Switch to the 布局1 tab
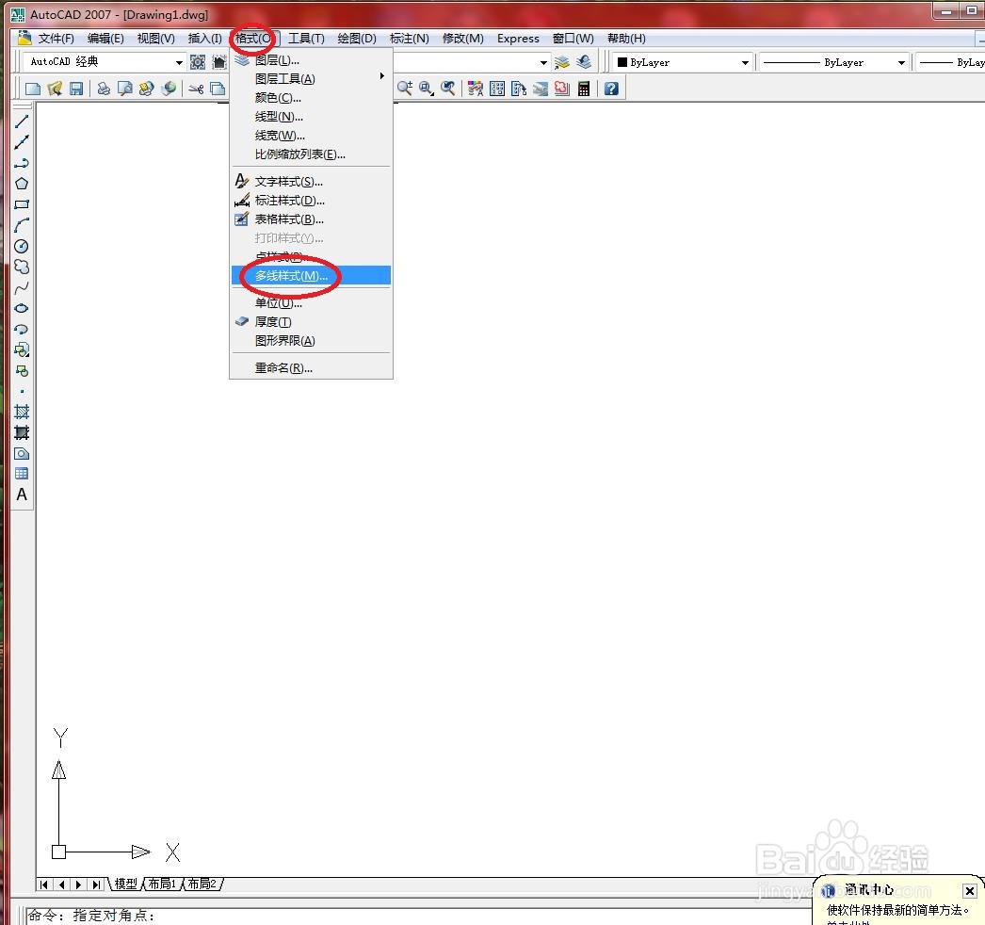The height and width of the screenshot is (925, 985). click(162, 884)
